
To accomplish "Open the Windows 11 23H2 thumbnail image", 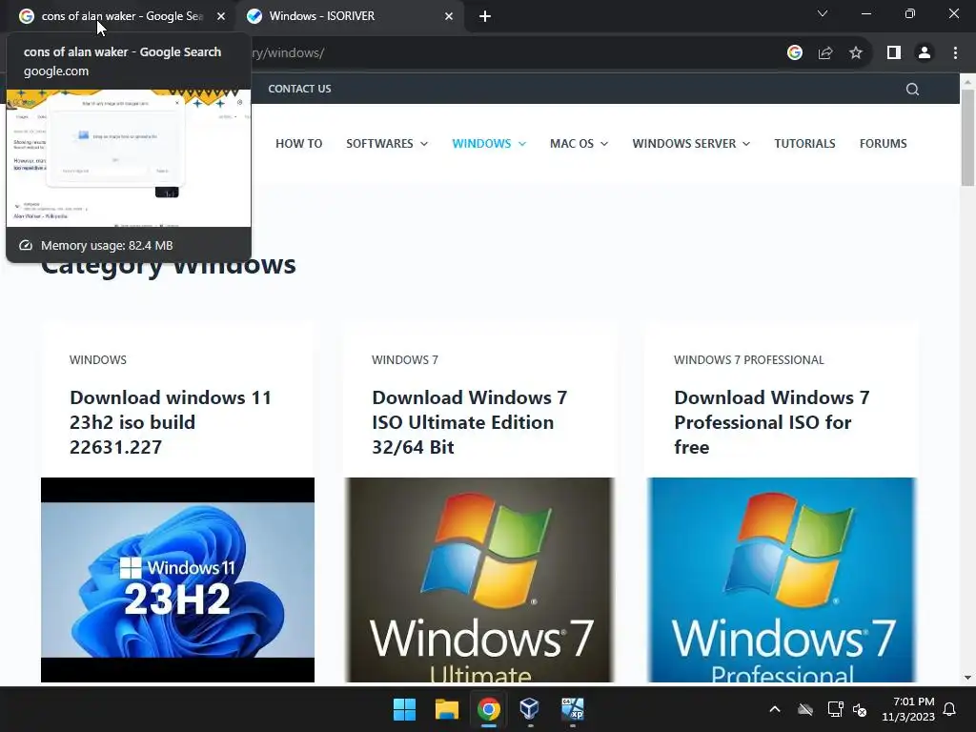I will (x=177, y=580).
